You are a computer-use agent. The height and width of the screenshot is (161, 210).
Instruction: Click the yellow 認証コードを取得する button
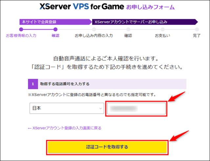tap(107, 147)
